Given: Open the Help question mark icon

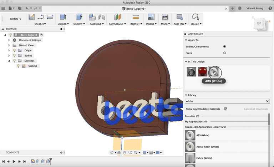Looking at the screenshot, I should (270, 8).
